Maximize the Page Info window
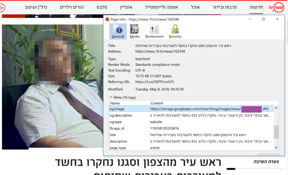This screenshot has width=288, height=175. tap(264, 19)
